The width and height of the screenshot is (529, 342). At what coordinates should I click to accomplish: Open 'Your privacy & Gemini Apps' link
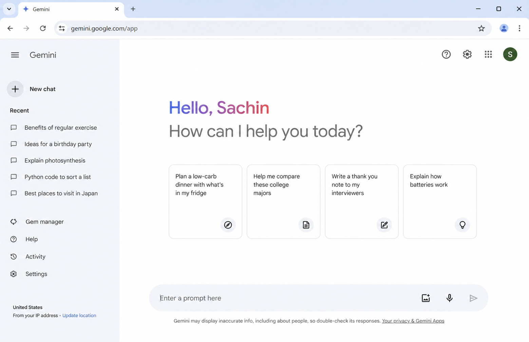(x=413, y=321)
